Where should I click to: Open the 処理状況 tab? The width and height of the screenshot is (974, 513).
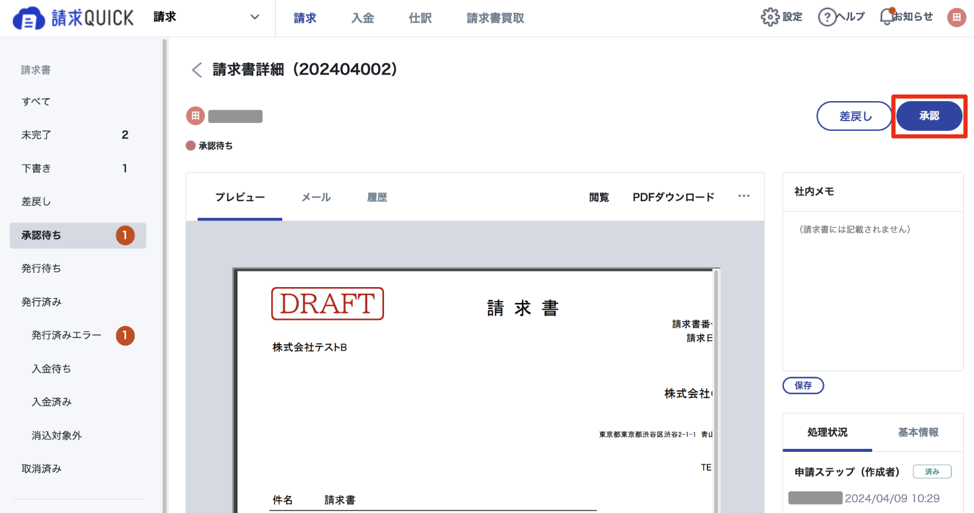(x=827, y=432)
